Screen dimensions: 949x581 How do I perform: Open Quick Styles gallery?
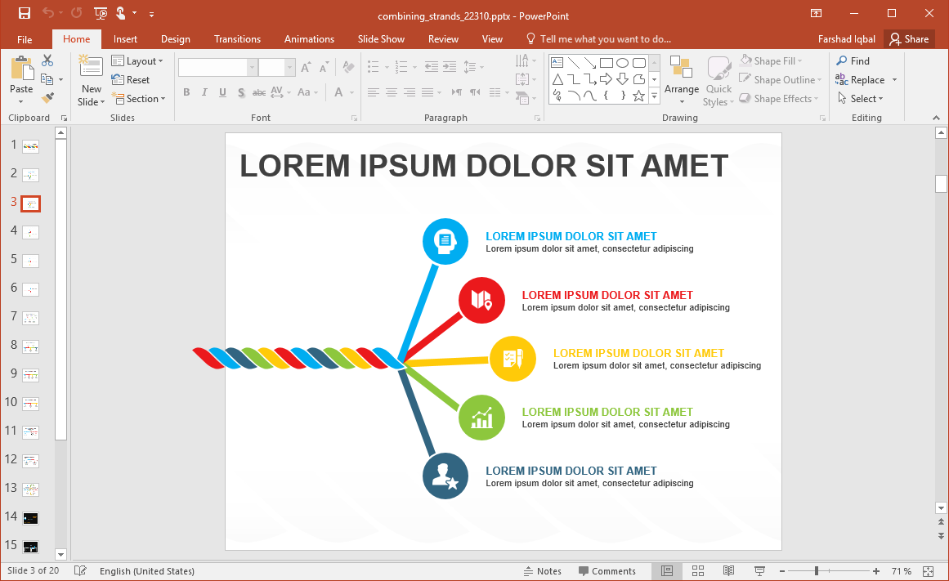(718, 80)
